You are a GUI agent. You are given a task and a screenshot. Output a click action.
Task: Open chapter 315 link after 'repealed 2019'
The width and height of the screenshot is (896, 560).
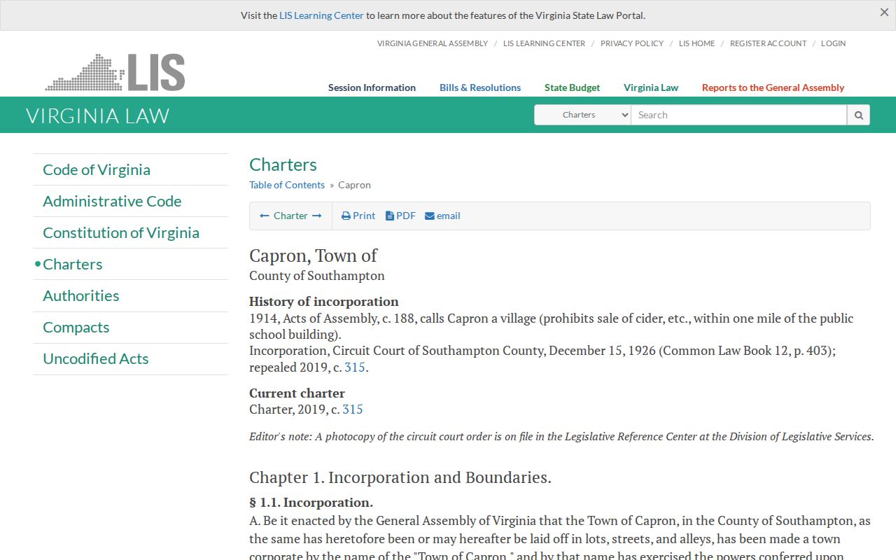click(x=355, y=367)
